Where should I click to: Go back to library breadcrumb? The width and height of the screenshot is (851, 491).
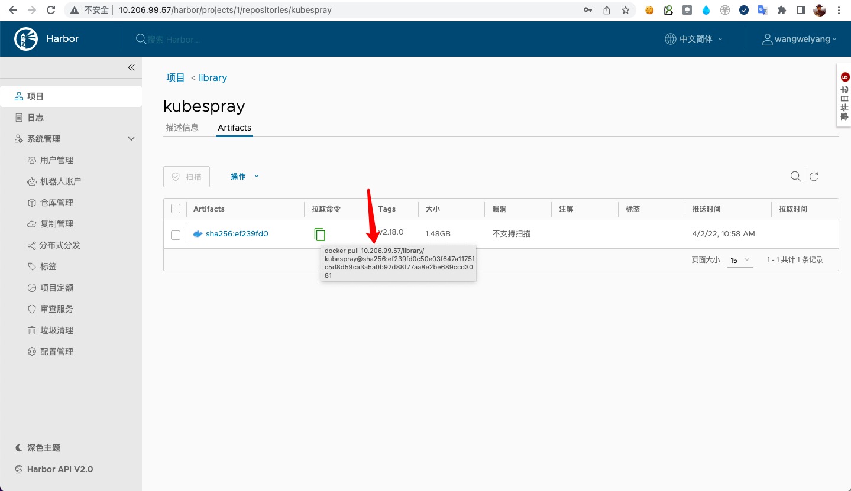(212, 77)
